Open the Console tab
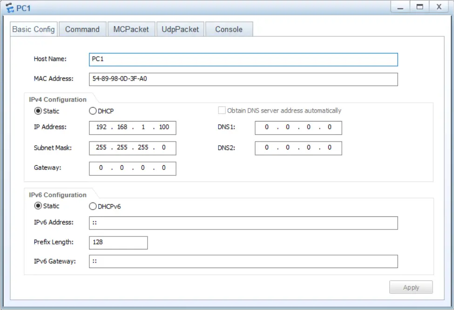The width and height of the screenshot is (454, 310). point(229,29)
